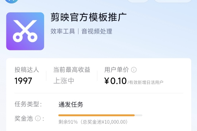The height and width of the screenshot is (131, 197).
Task: Open info icon beside 用户单价
Action: pos(134,70)
